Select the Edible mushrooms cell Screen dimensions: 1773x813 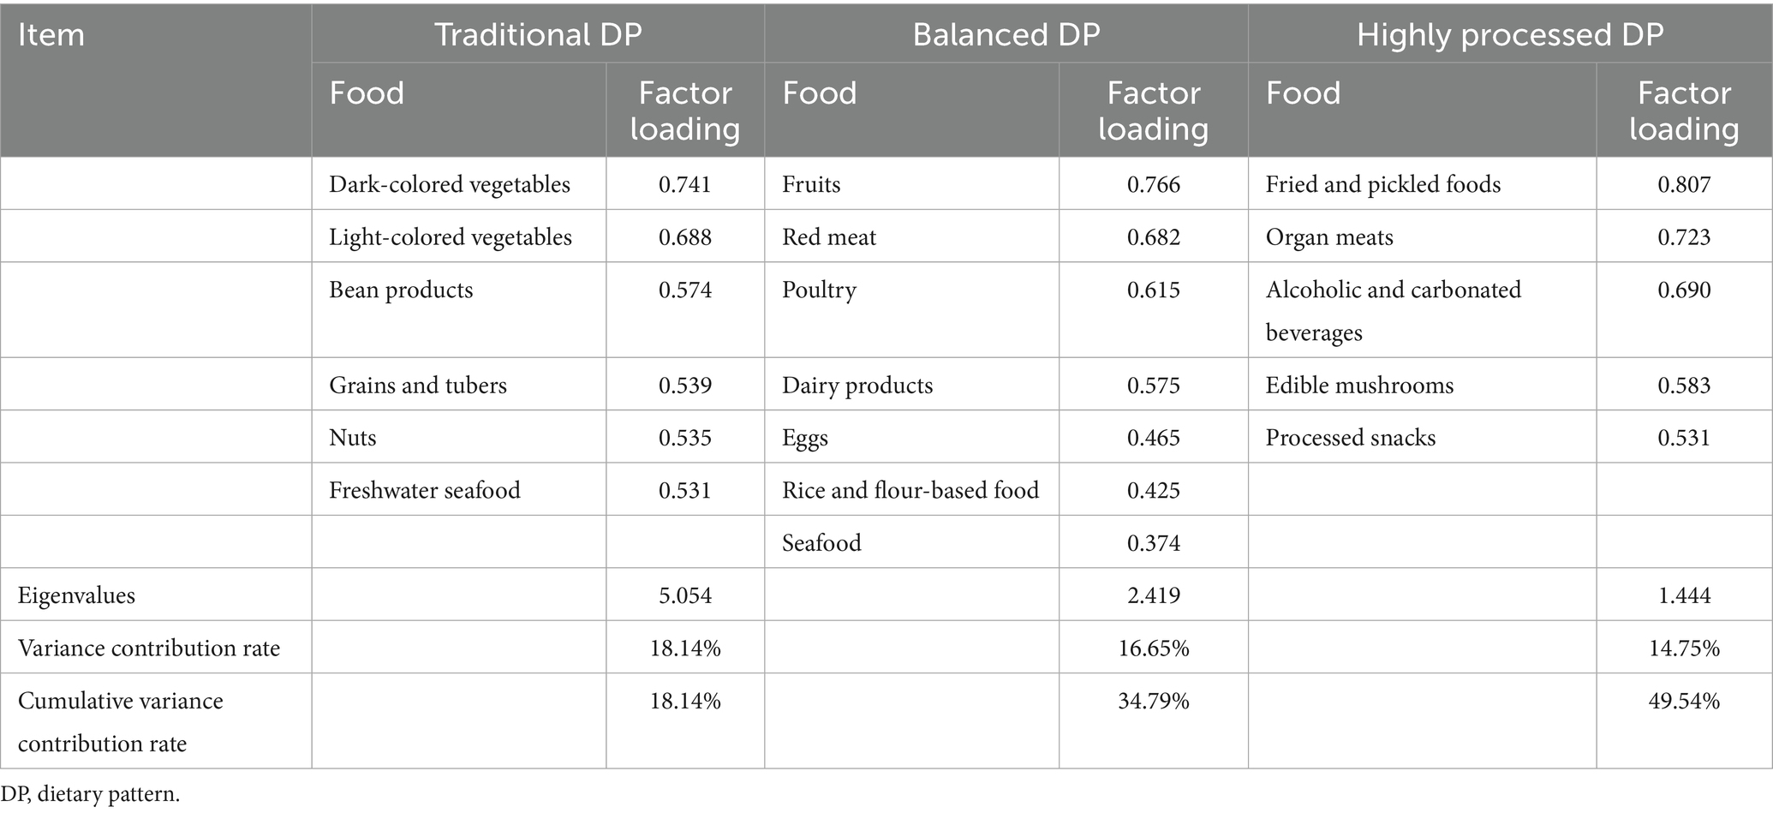(x=1359, y=386)
